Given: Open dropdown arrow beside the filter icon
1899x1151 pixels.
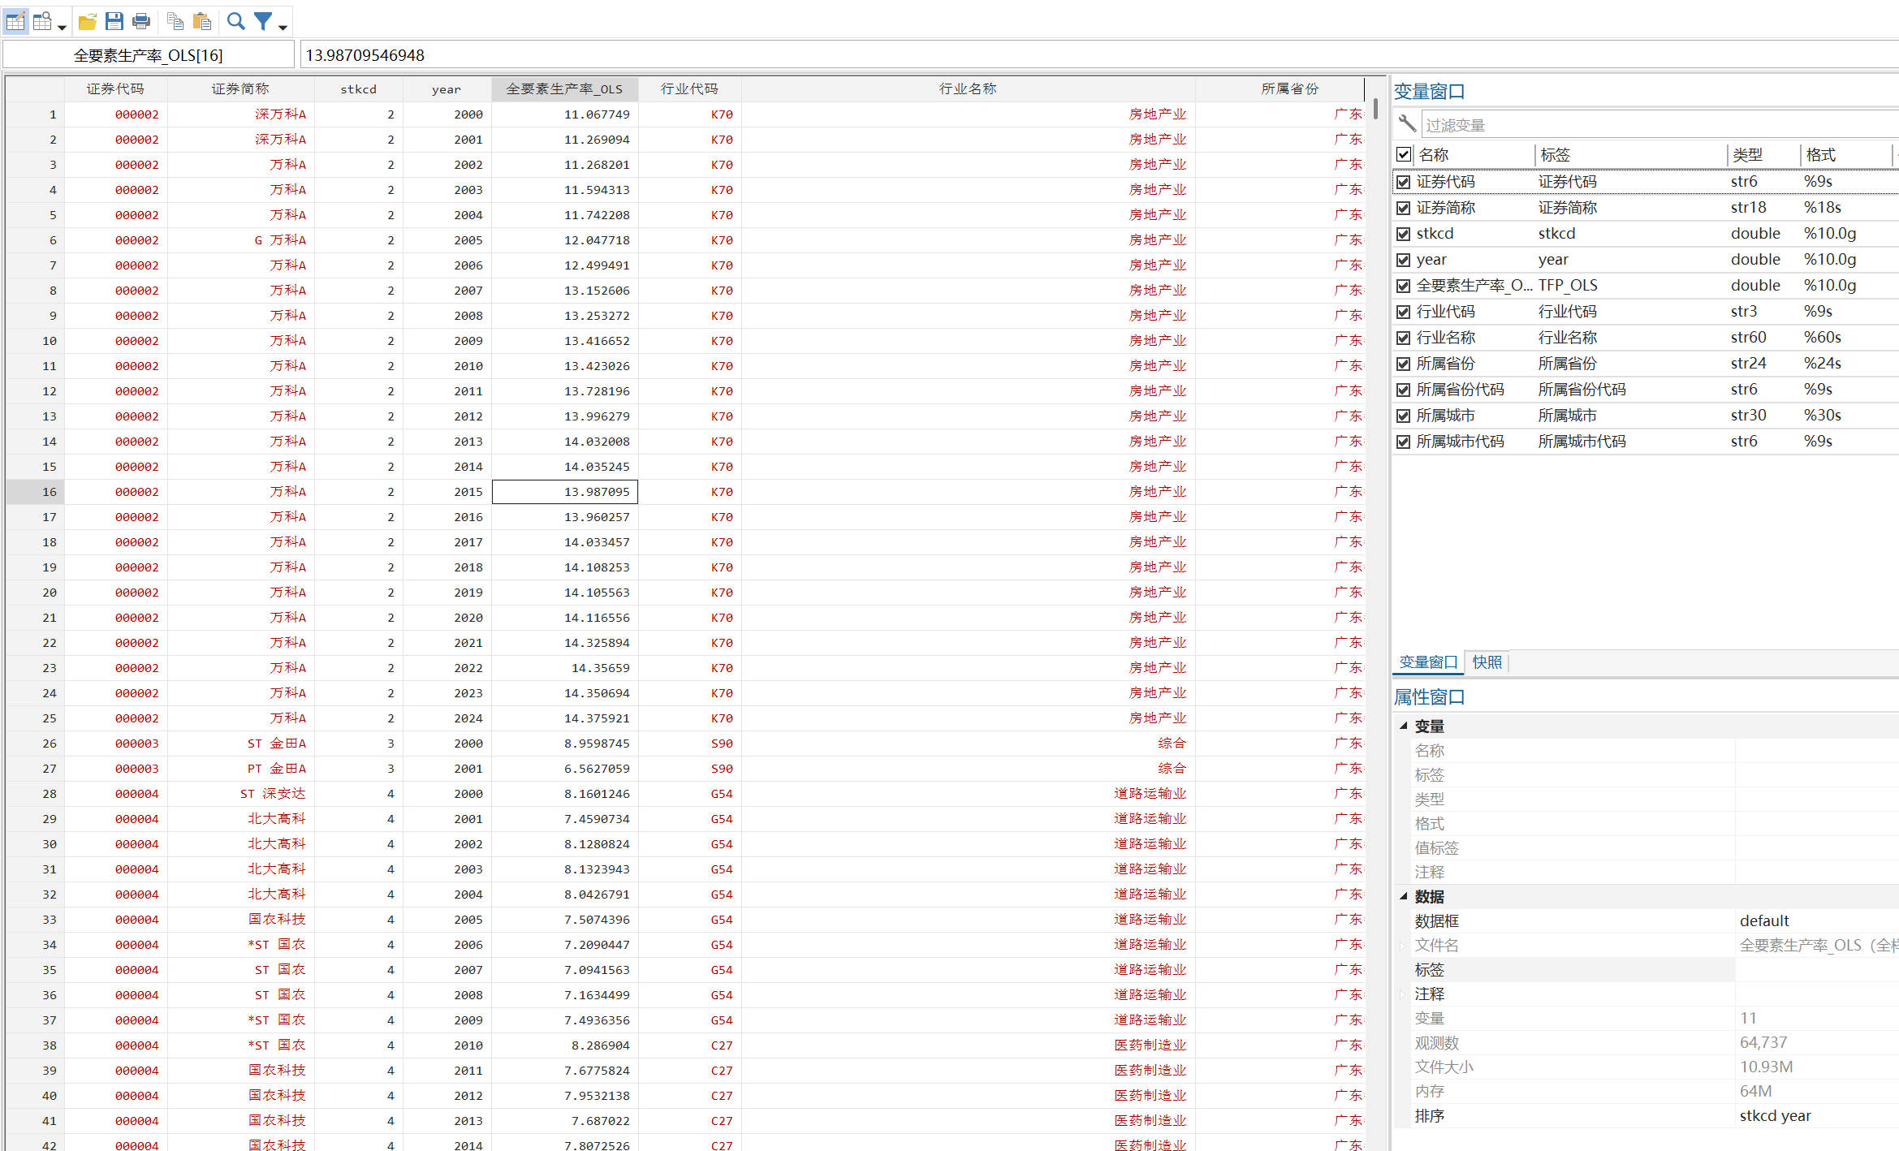Looking at the screenshot, I should (x=283, y=28).
